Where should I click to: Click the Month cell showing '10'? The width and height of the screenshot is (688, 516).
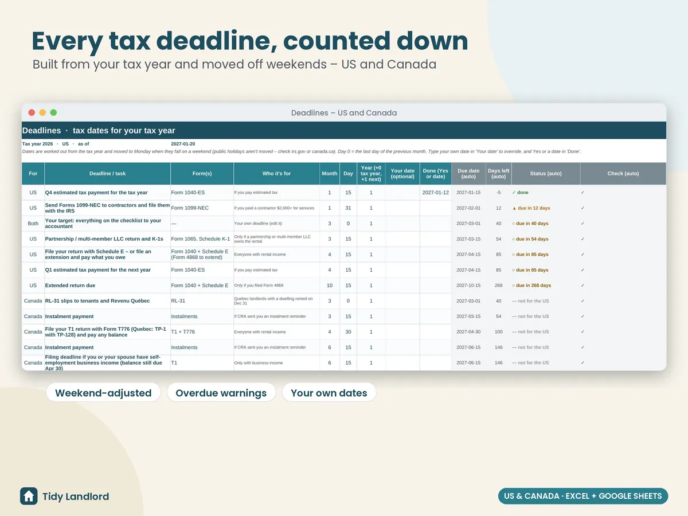coord(330,286)
